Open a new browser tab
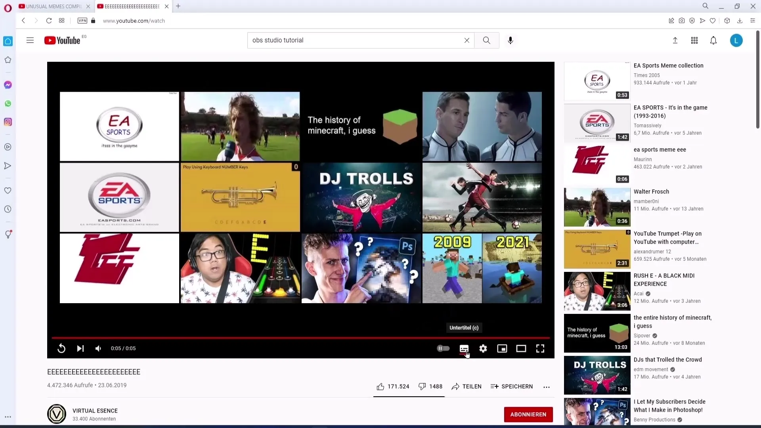Image resolution: width=761 pixels, height=428 pixels. click(x=178, y=6)
